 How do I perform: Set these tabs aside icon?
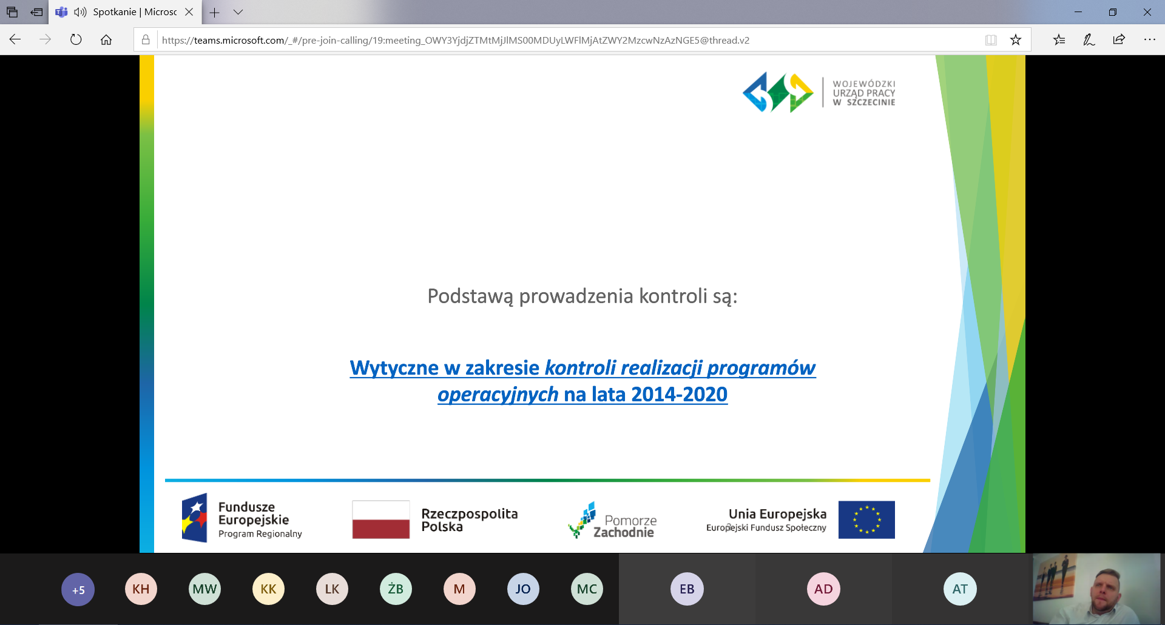click(x=36, y=12)
